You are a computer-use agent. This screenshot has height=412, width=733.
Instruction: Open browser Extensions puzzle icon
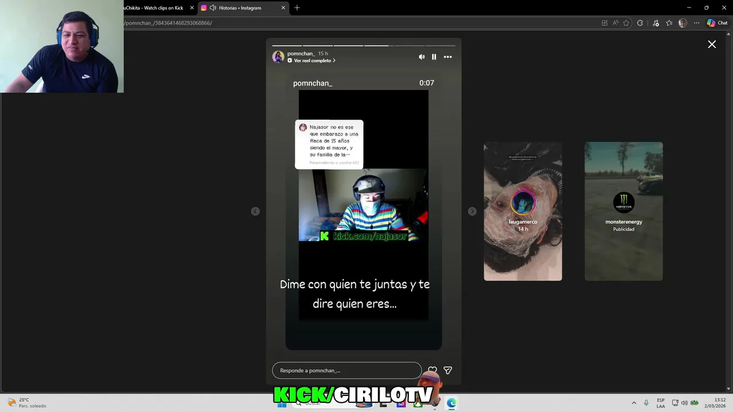(640, 23)
